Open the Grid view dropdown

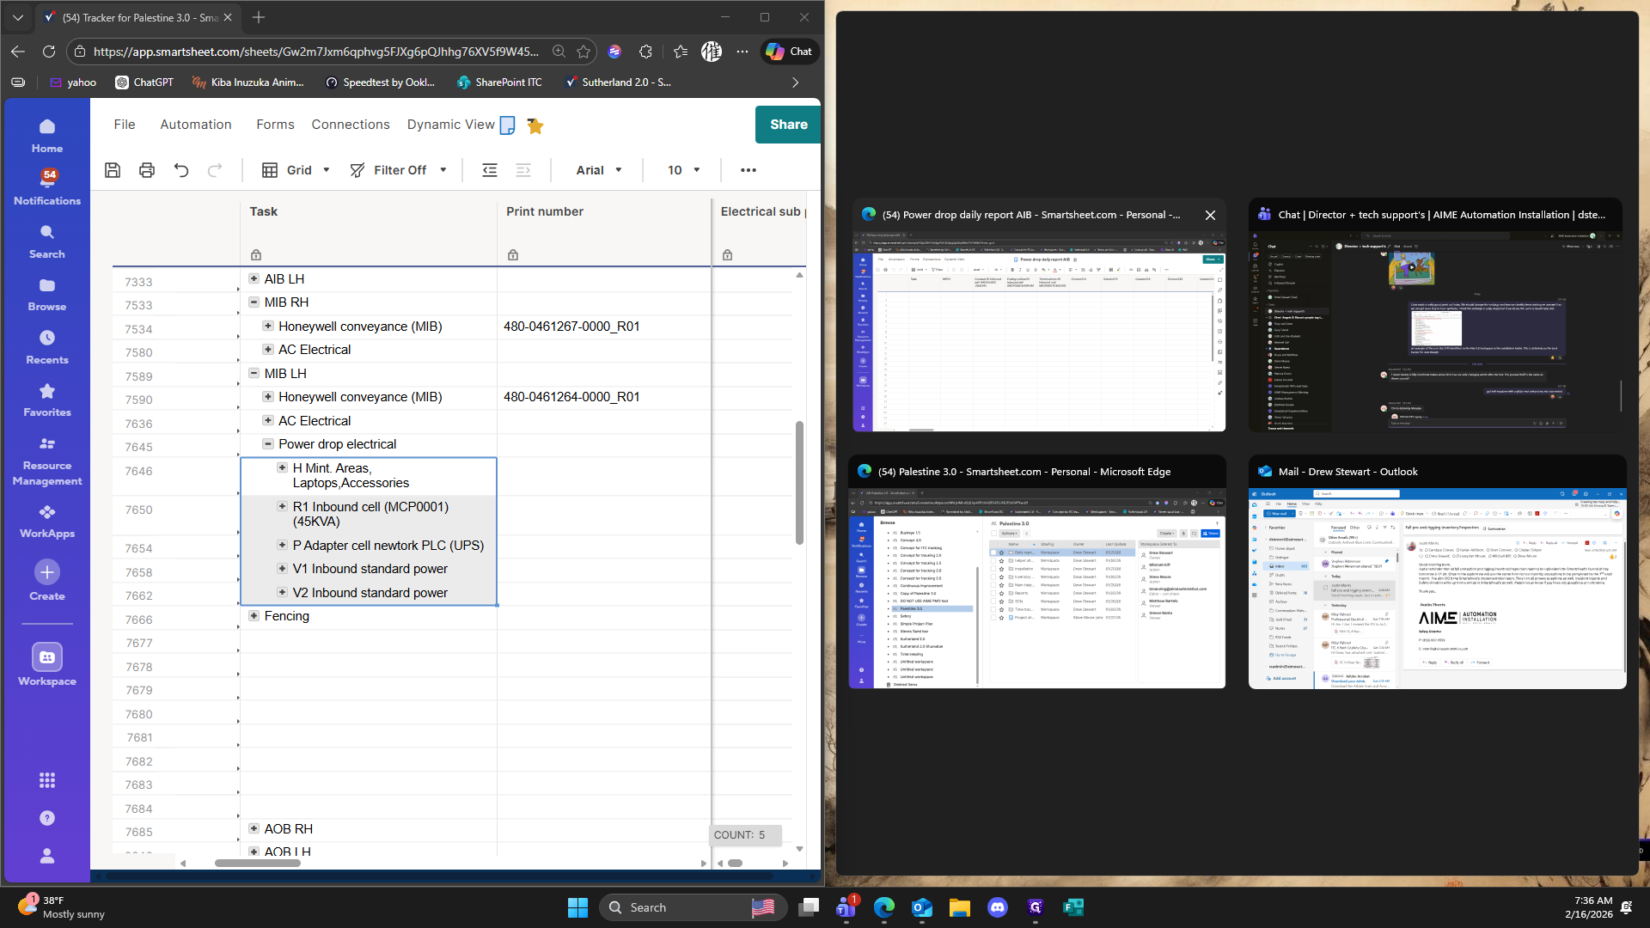coord(296,170)
